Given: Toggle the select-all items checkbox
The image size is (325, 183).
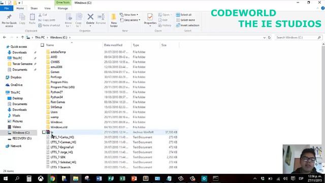Looking at the screenshot, I should (x=42, y=45).
